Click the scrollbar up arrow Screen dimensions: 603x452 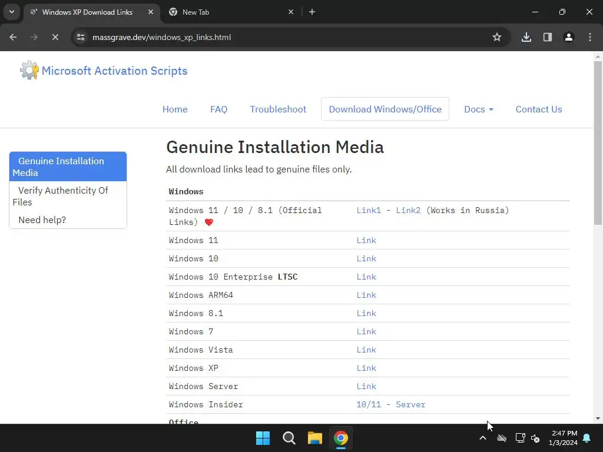click(598, 56)
